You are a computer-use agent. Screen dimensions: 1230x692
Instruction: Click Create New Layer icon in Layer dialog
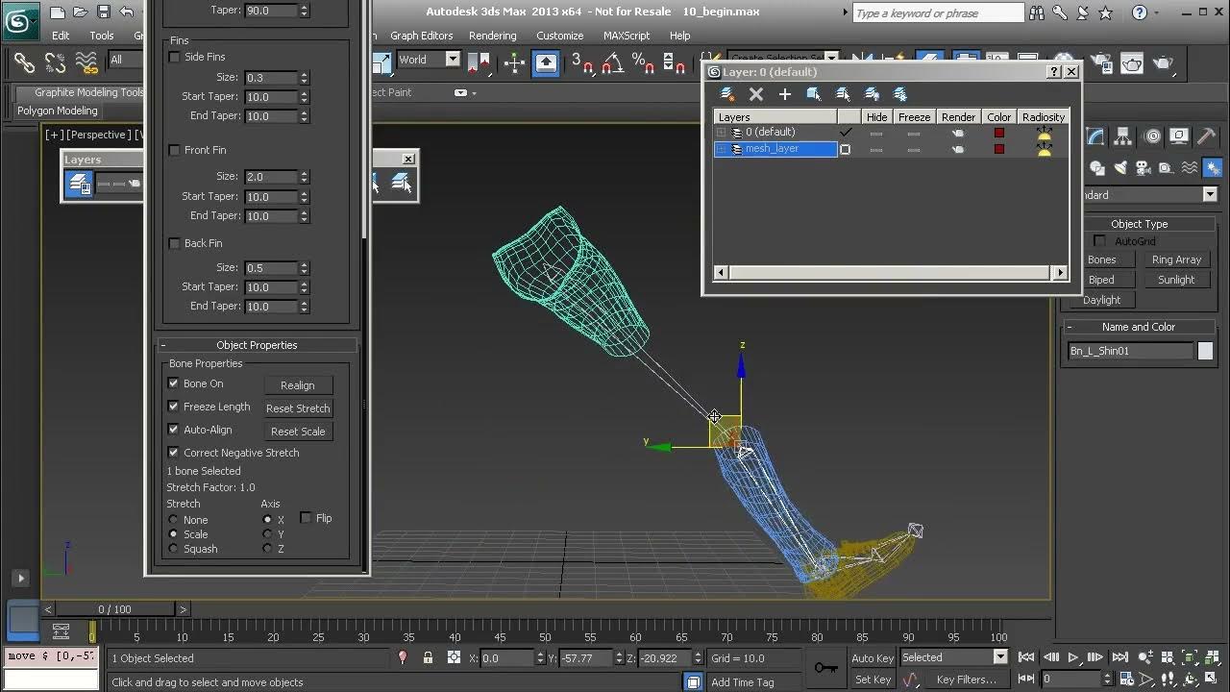[727, 93]
